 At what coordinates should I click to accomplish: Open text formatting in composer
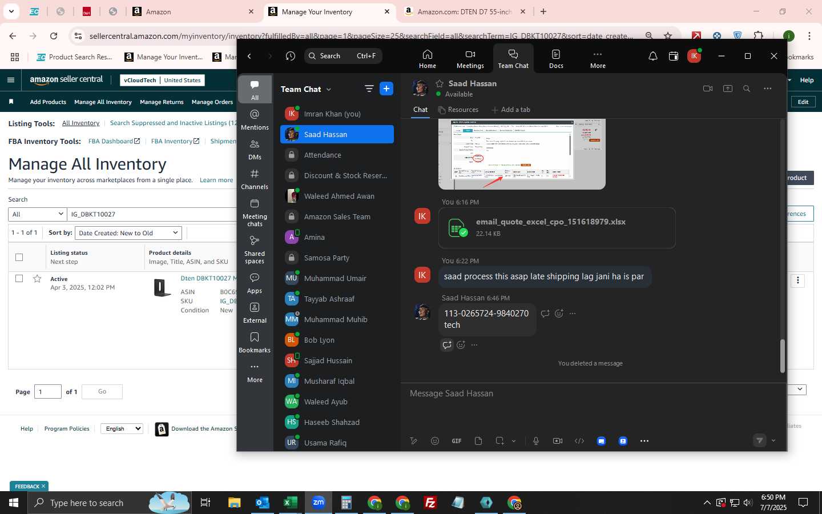tap(413, 441)
